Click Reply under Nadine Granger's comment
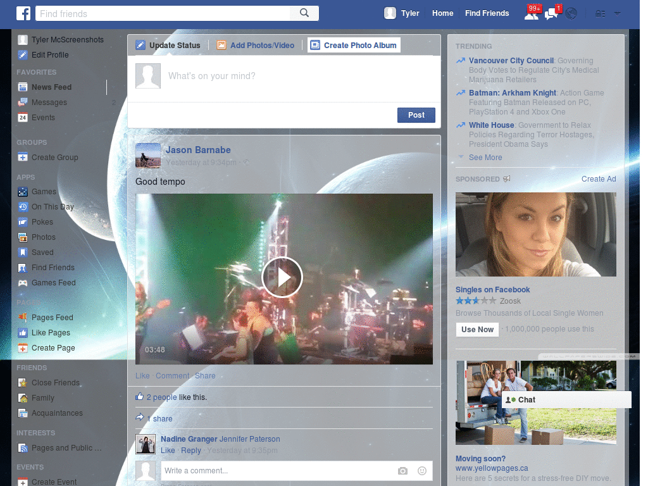 pos(191,451)
